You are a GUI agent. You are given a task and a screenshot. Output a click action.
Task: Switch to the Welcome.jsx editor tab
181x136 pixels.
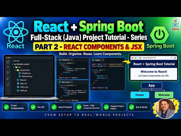64,82
